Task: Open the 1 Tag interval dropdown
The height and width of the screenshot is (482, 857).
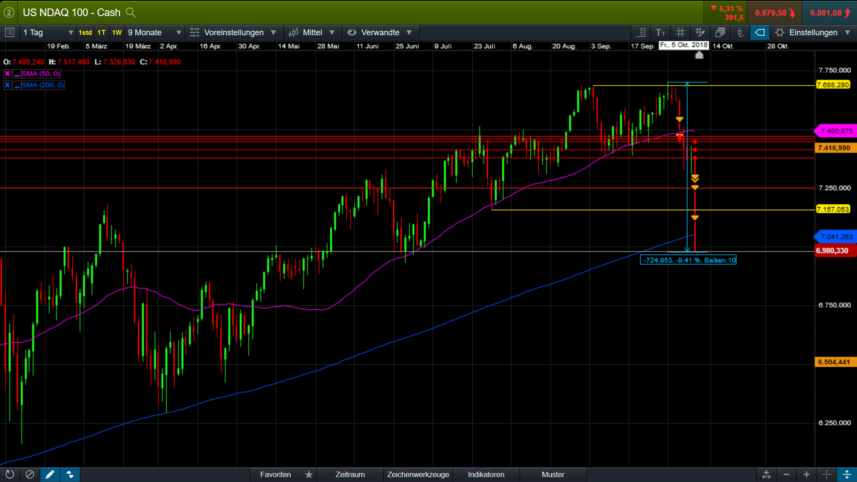Action: 48,33
